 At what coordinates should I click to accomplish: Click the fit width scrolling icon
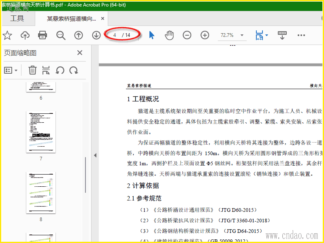point(259,35)
